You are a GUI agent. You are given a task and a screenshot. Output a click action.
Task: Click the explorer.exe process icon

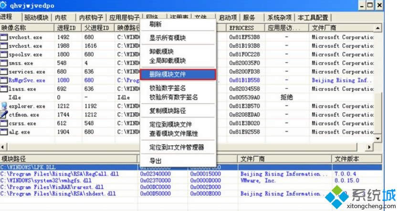4,106
